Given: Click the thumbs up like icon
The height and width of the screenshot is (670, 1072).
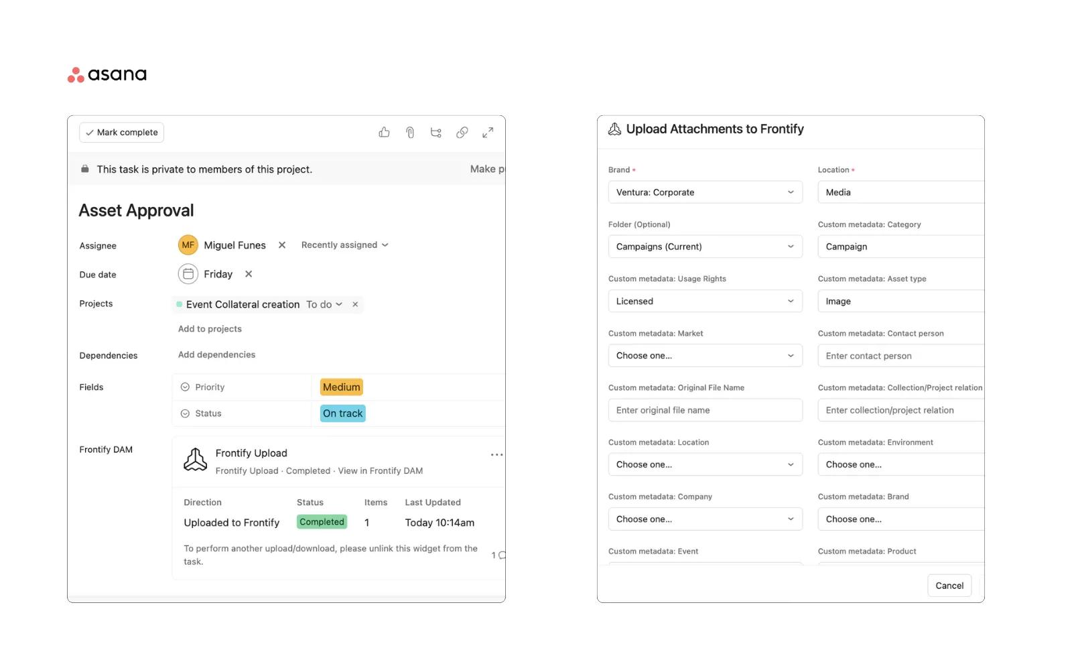Looking at the screenshot, I should click(384, 133).
